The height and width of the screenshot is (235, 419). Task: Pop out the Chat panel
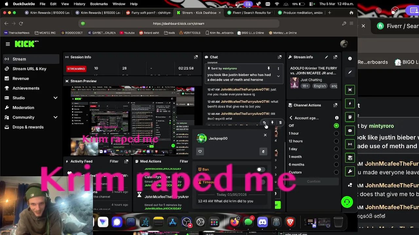[280, 57]
